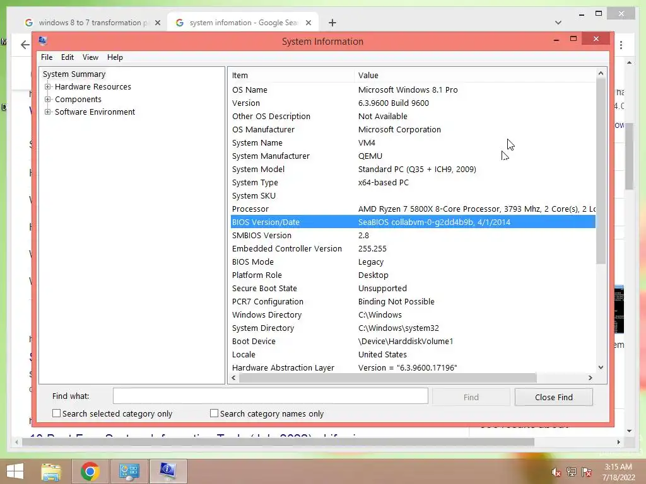The image size is (646, 484).
Task: Select the BIOS Version/Date row
Action: point(413,222)
